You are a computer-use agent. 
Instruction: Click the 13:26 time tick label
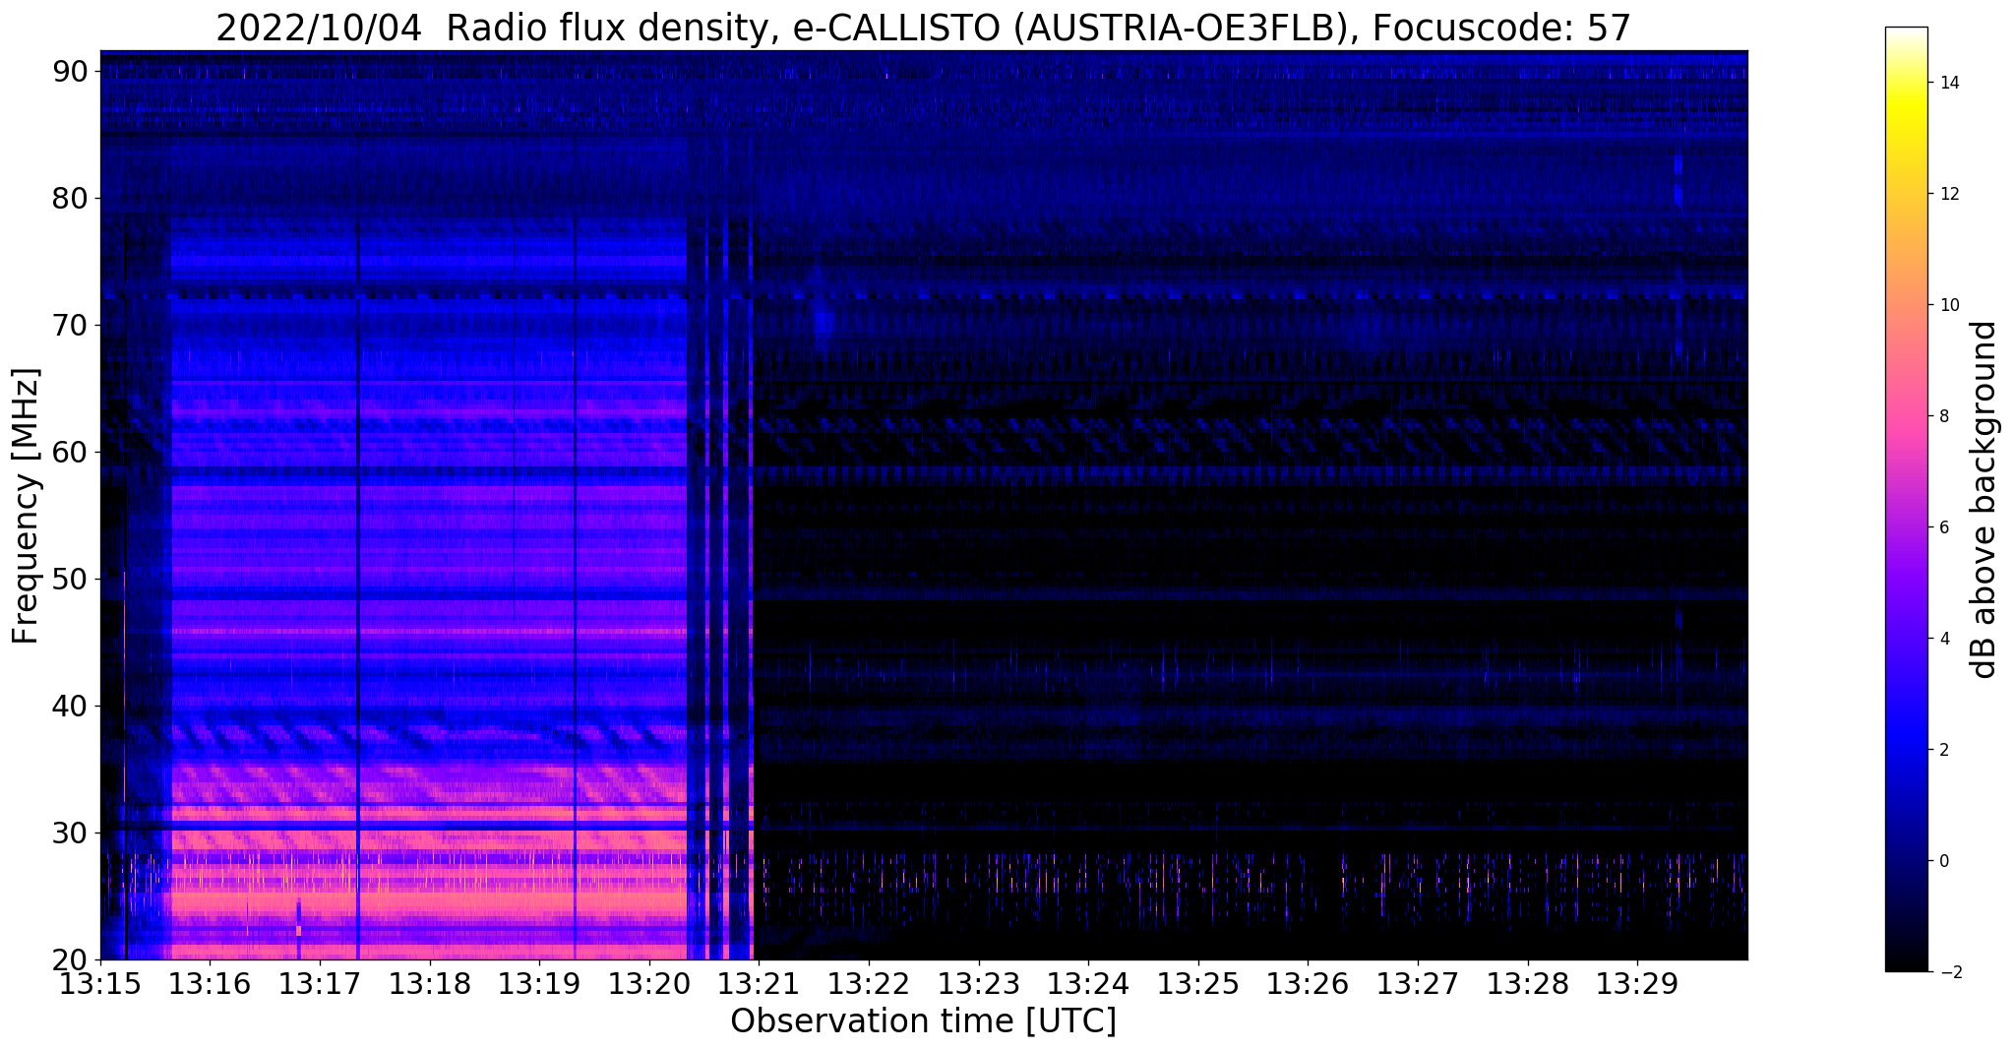1309,984
